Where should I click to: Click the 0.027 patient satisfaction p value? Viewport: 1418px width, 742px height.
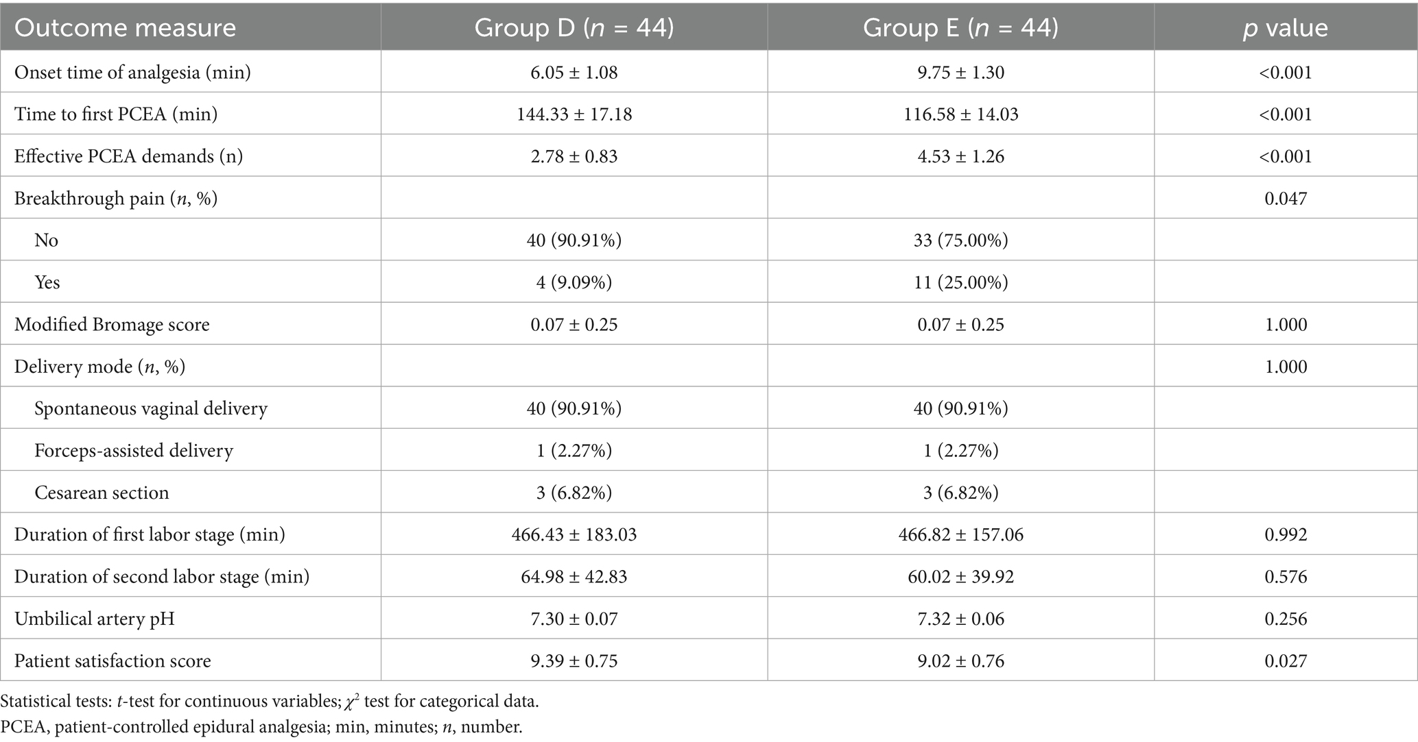coord(1286,660)
